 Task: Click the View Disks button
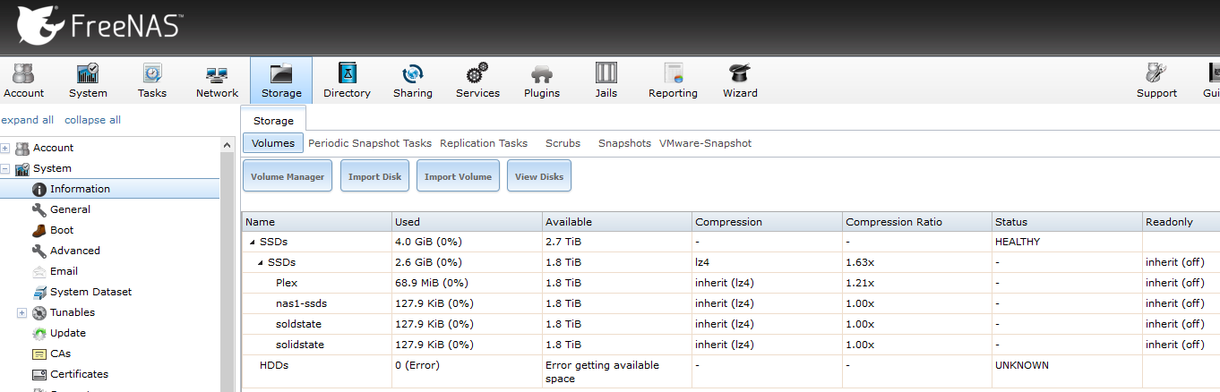(539, 176)
